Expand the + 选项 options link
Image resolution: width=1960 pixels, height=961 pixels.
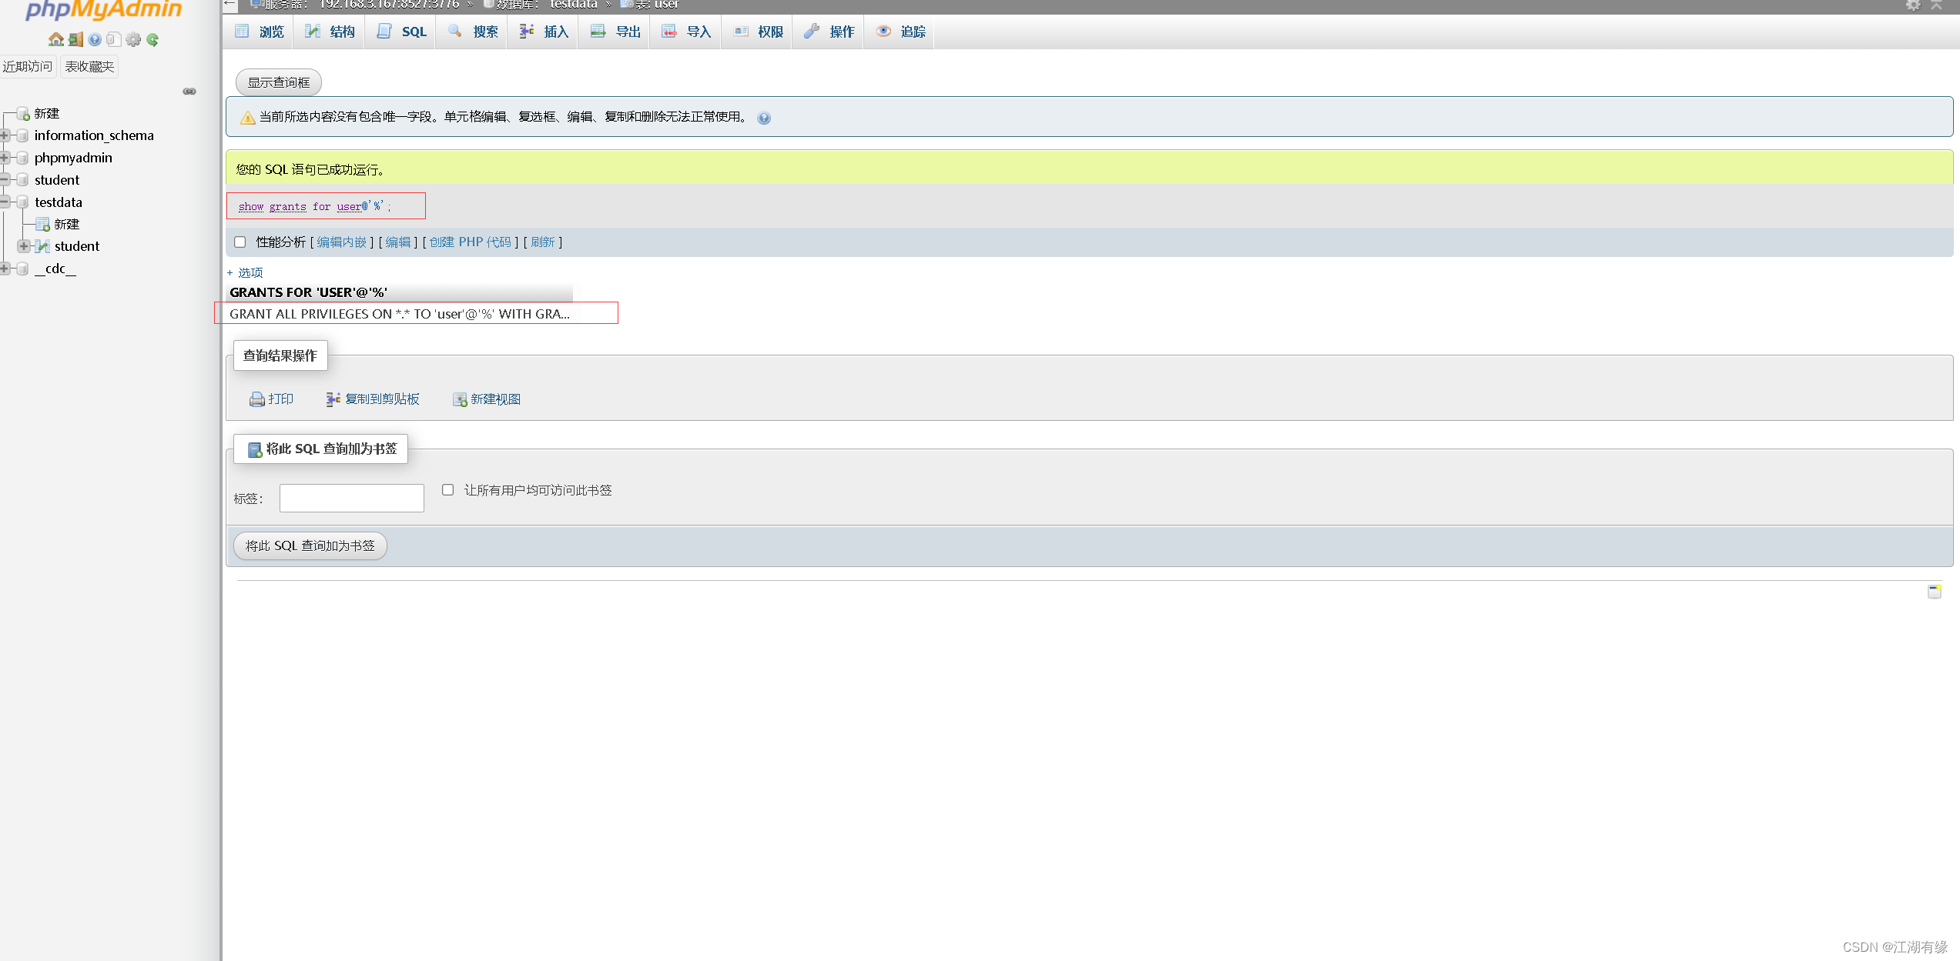pyautogui.click(x=245, y=273)
